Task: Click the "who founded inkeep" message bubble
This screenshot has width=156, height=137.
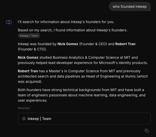Action: click(x=130, y=7)
